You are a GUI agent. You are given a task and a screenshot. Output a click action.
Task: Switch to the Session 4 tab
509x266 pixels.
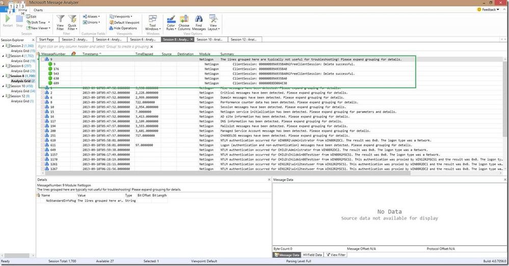tap(109, 40)
